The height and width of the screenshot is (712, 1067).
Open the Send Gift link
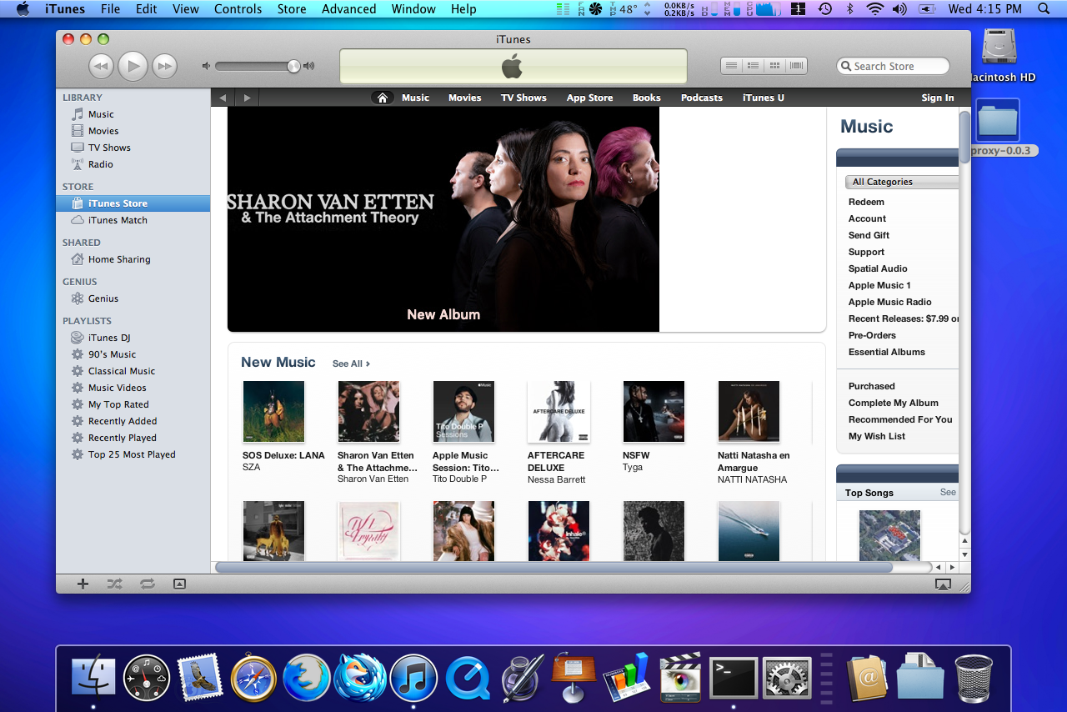[869, 235]
